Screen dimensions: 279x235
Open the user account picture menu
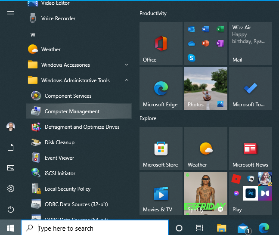[11, 127]
